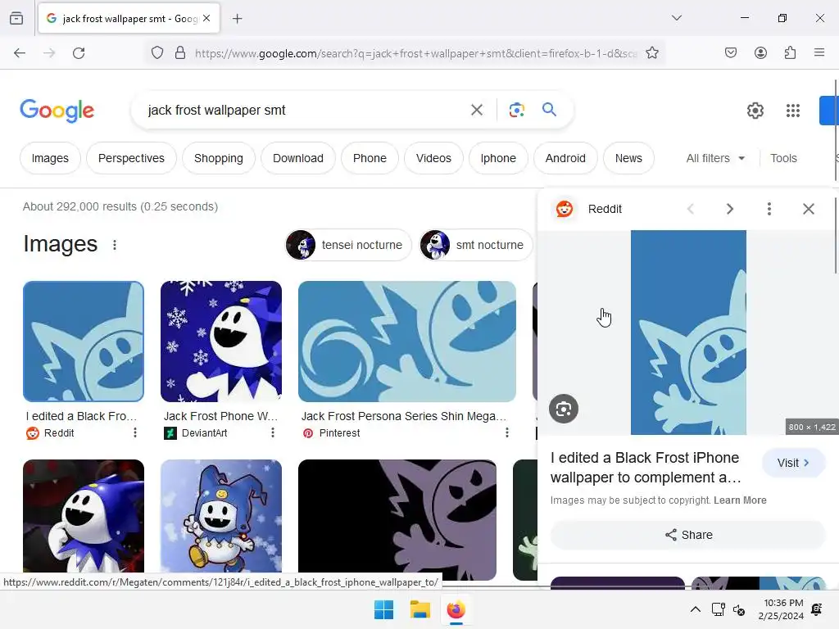839x629 pixels.
Task: Select the Phone filter chip
Action: coord(370,158)
